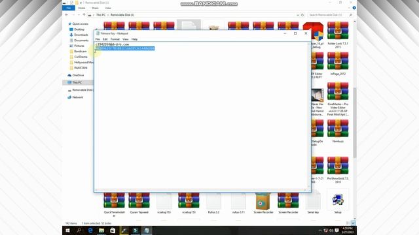The height and width of the screenshot is (235, 419).
Task: Open the PAKISTANI folder in sidebar
Action: point(81,68)
